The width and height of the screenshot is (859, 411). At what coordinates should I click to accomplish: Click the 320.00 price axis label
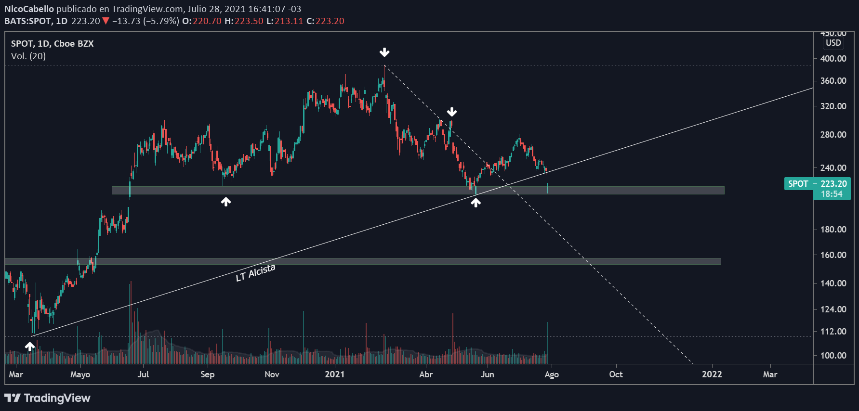(833, 106)
